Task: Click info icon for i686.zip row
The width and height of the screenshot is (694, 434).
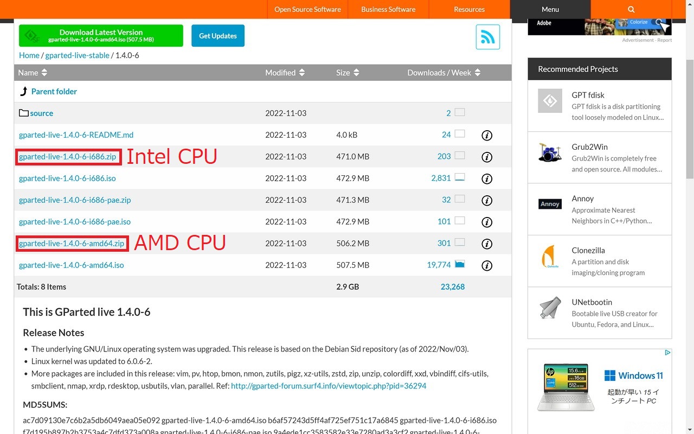Action: click(x=487, y=157)
